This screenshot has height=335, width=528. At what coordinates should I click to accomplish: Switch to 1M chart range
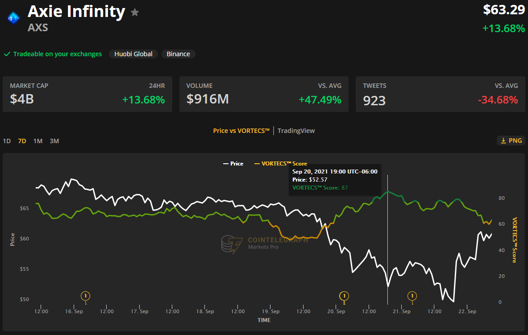(37, 141)
